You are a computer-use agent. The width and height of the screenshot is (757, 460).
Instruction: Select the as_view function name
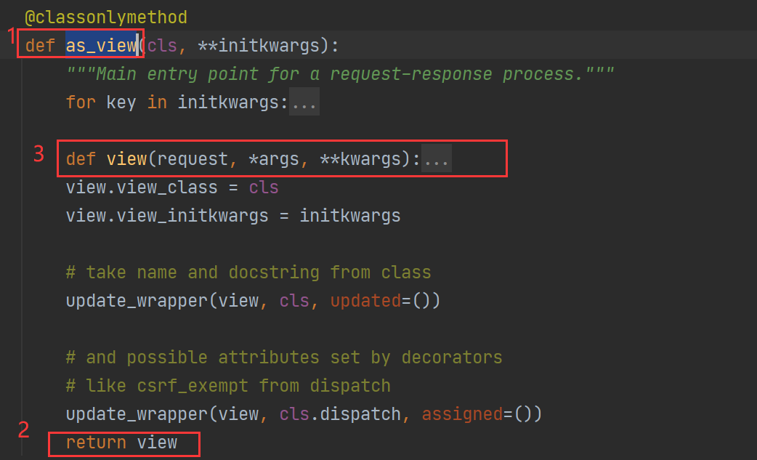(102, 45)
